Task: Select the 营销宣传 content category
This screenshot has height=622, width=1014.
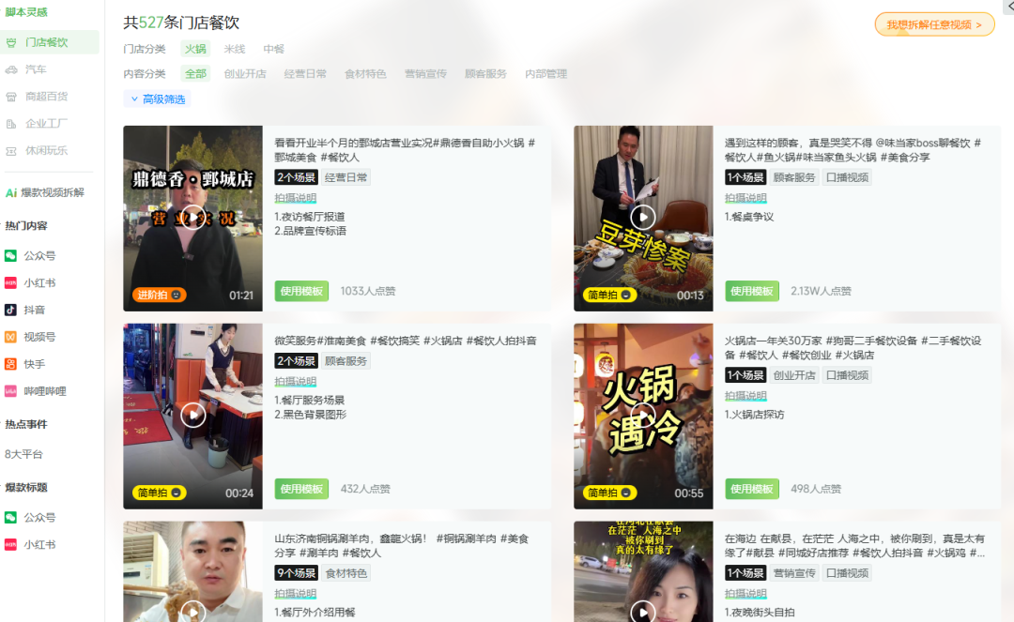Action: coord(425,73)
